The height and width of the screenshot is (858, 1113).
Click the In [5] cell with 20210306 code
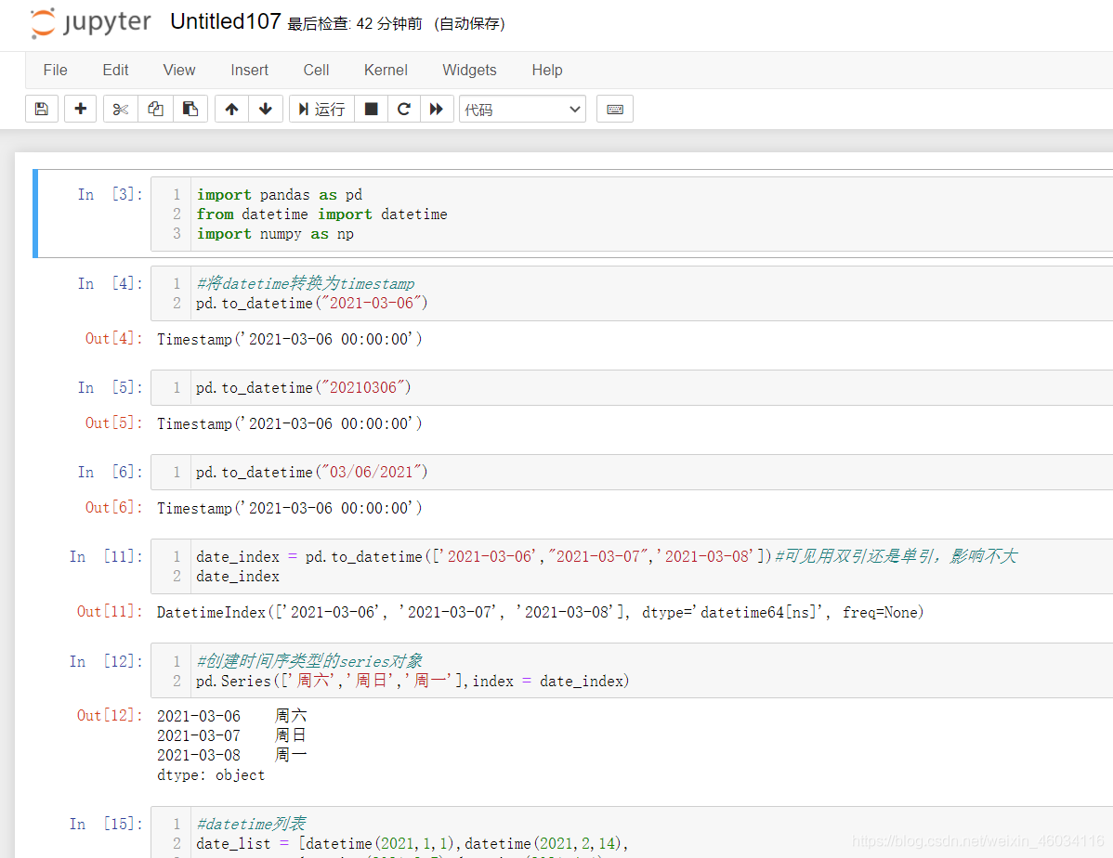(632, 387)
